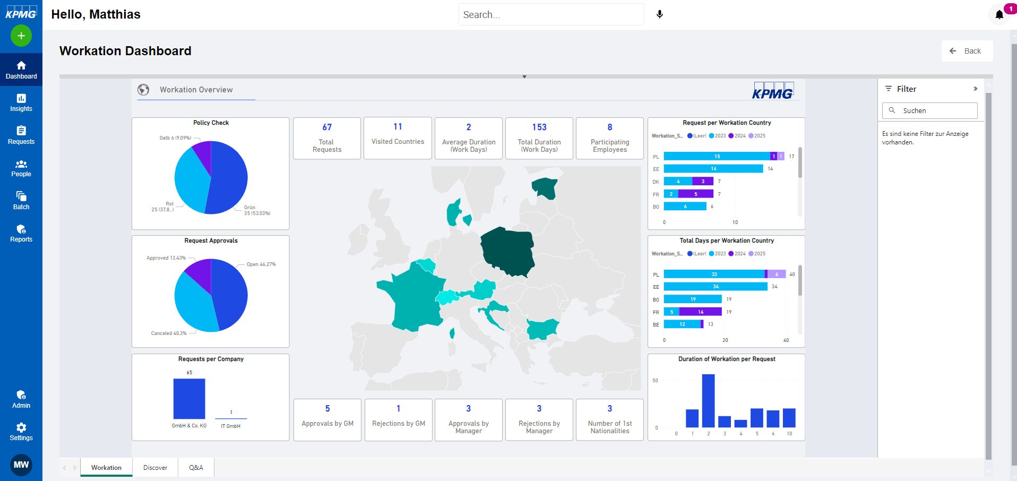Collapse the Filter panel with its chevron

975,89
